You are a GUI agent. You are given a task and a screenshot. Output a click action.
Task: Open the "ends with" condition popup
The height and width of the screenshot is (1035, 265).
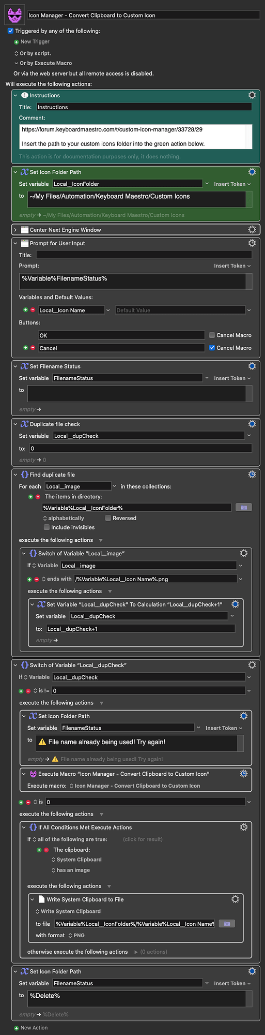click(56, 579)
